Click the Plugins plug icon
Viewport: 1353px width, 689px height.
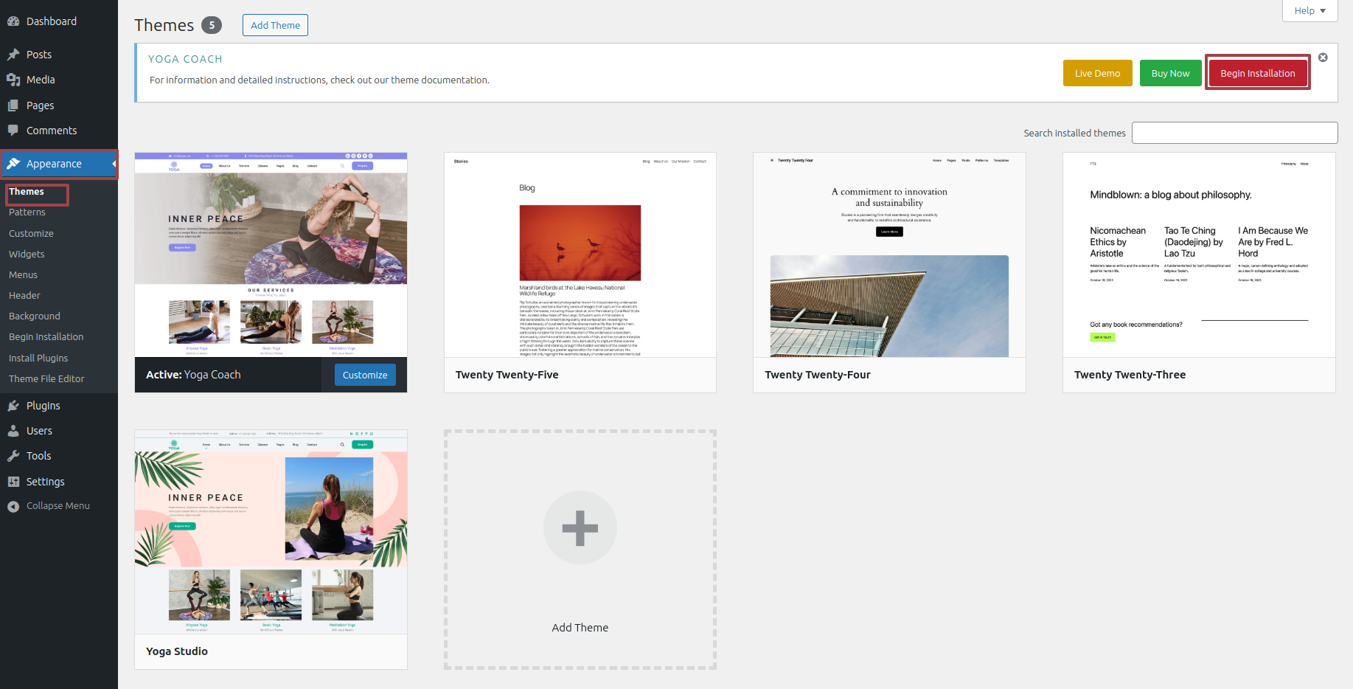pyautogui.click(x=13, y=406)
